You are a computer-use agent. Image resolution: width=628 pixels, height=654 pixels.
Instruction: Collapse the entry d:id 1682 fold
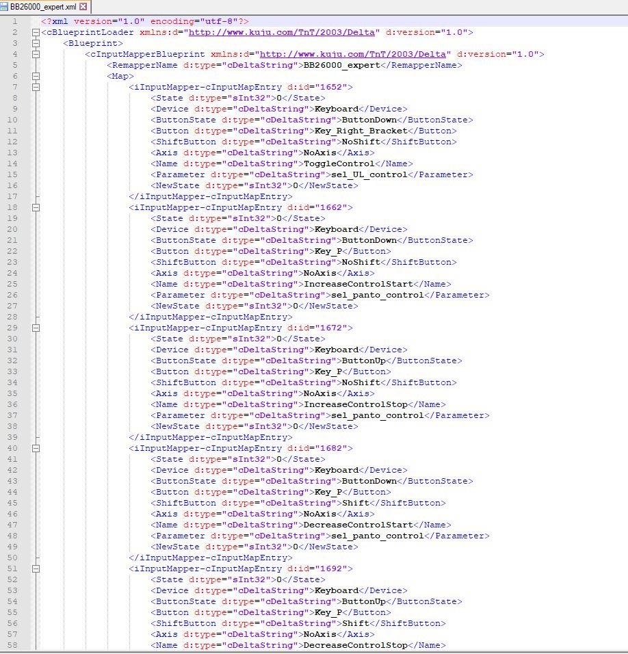[x=36, y=449]
